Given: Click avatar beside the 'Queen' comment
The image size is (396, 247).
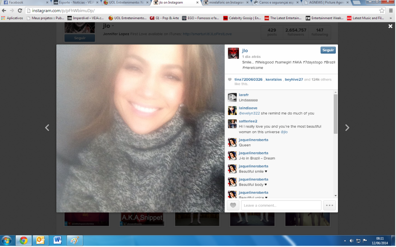Looking at the screenshot, I should (232, 142).
